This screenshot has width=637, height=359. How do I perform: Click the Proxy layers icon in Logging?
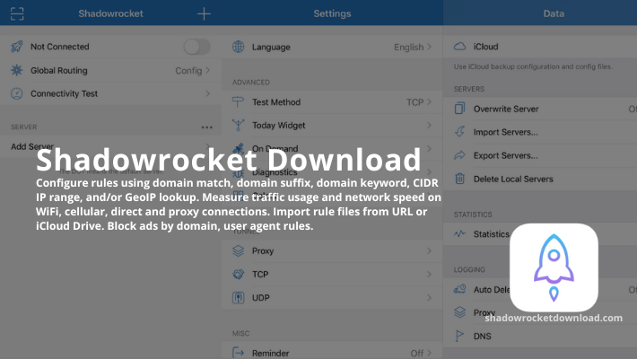coord(459,312)
